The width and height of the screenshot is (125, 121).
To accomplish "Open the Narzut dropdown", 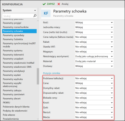I will [x=94, y=112].
